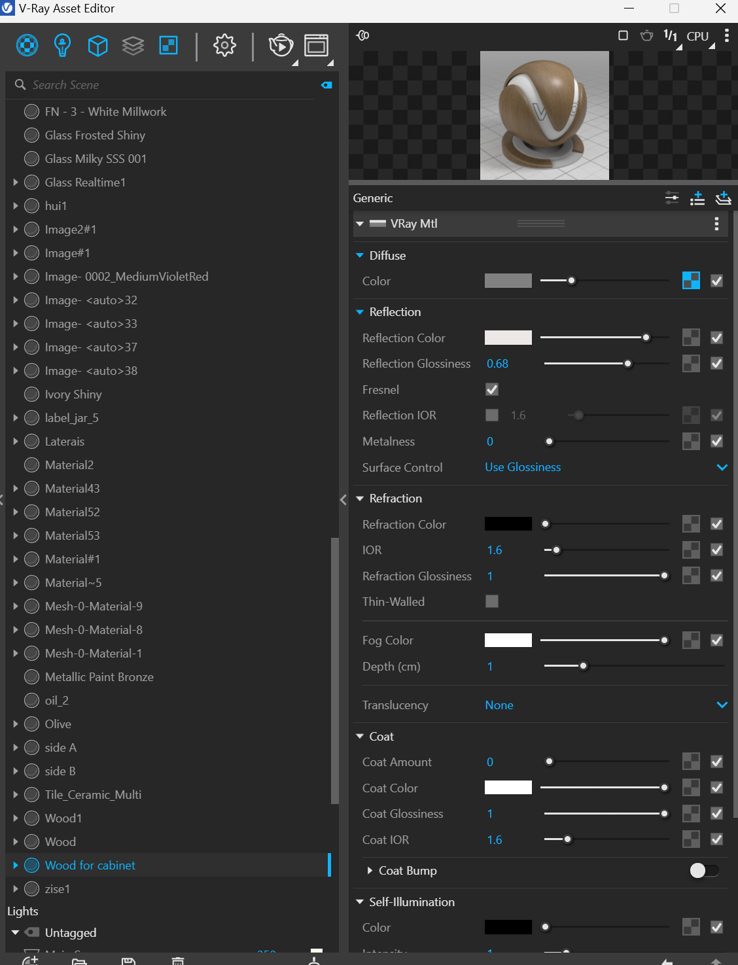Click the square preview stop icon
Viewport: 738px width, 965px height.
pyautogui.click(x=623, y=35)
